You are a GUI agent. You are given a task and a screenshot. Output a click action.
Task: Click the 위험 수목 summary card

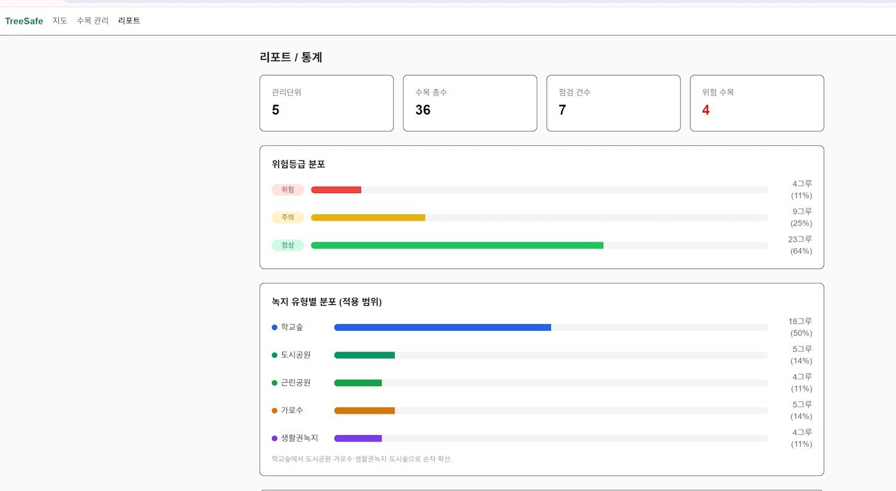pyautogui.click(x=757, y=103)
